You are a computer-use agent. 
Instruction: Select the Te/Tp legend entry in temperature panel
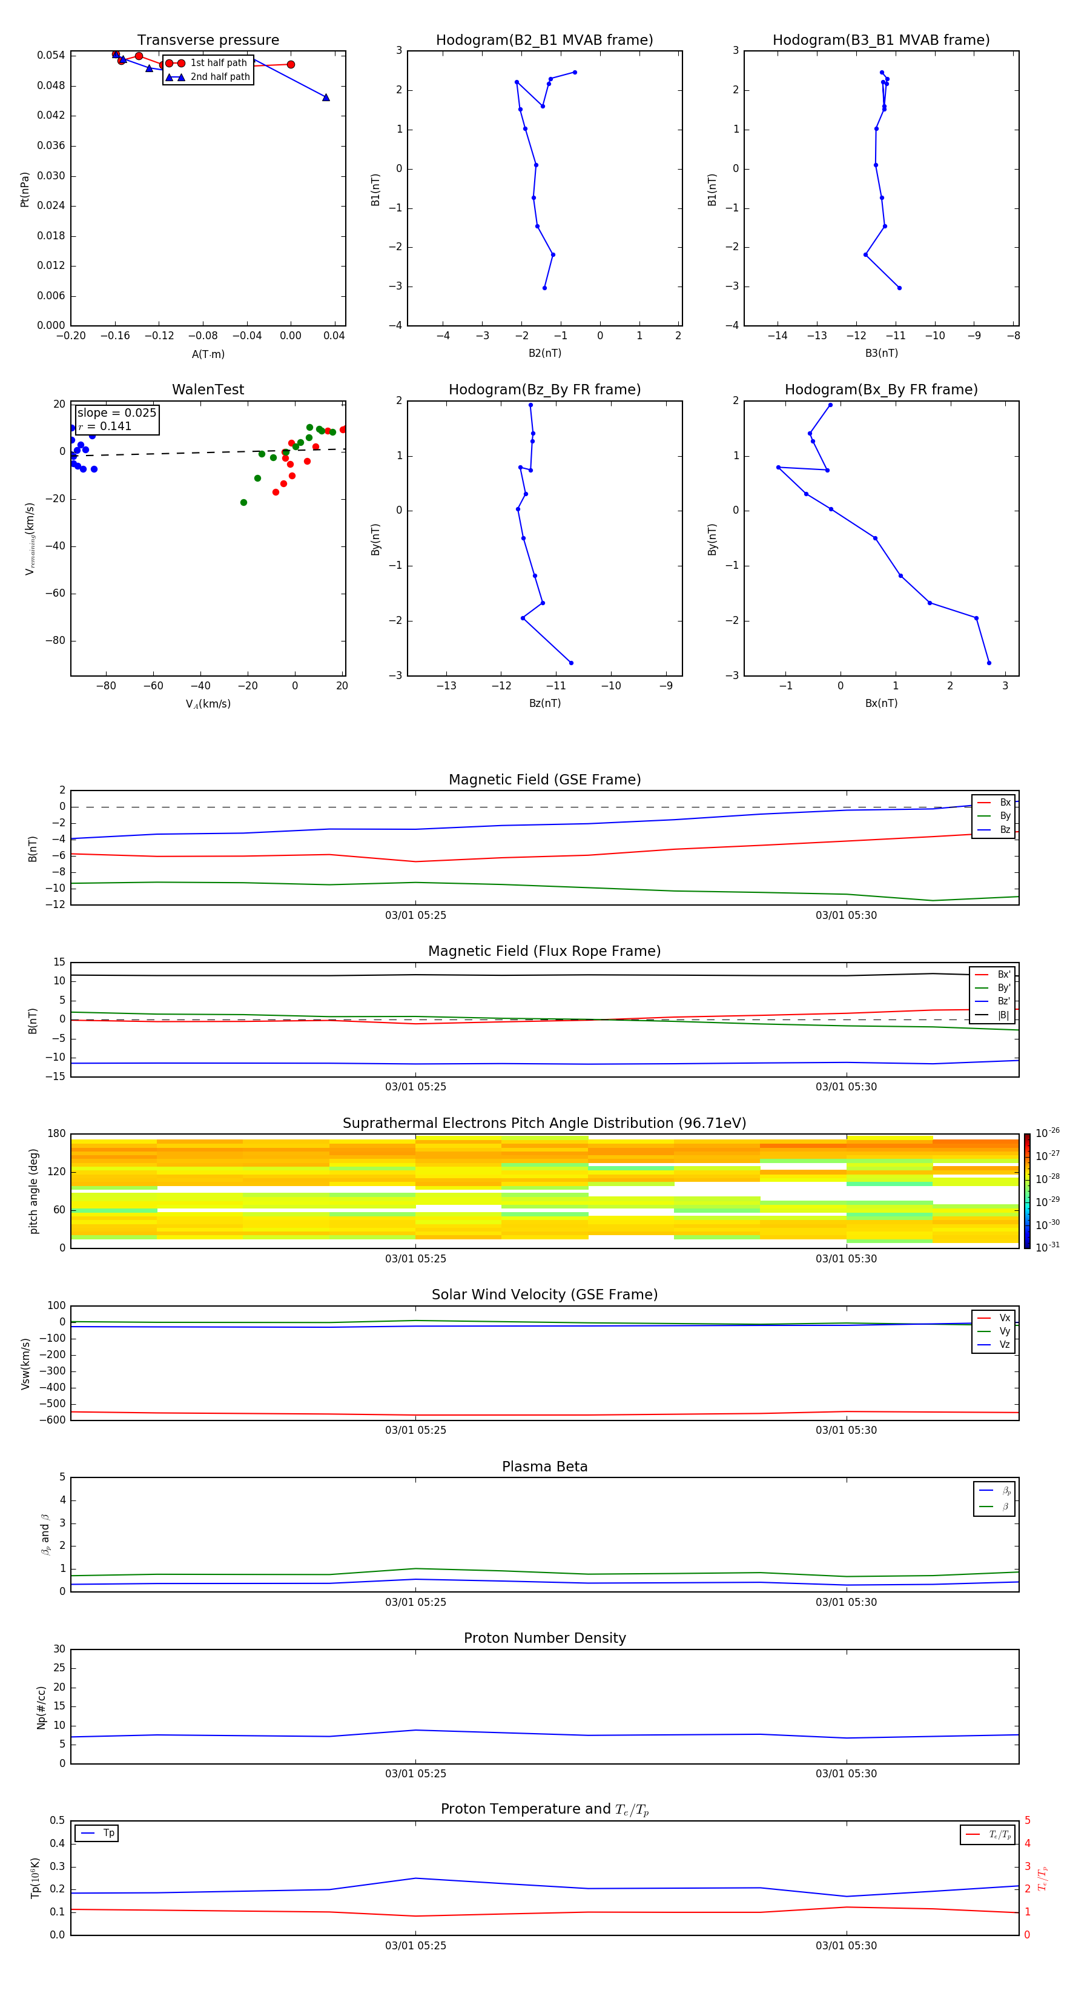pos(988,1834)
